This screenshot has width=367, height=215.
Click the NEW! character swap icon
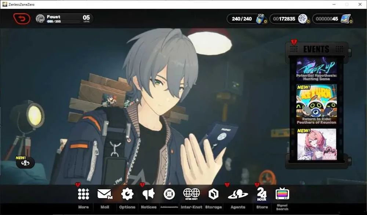[25, 162]
